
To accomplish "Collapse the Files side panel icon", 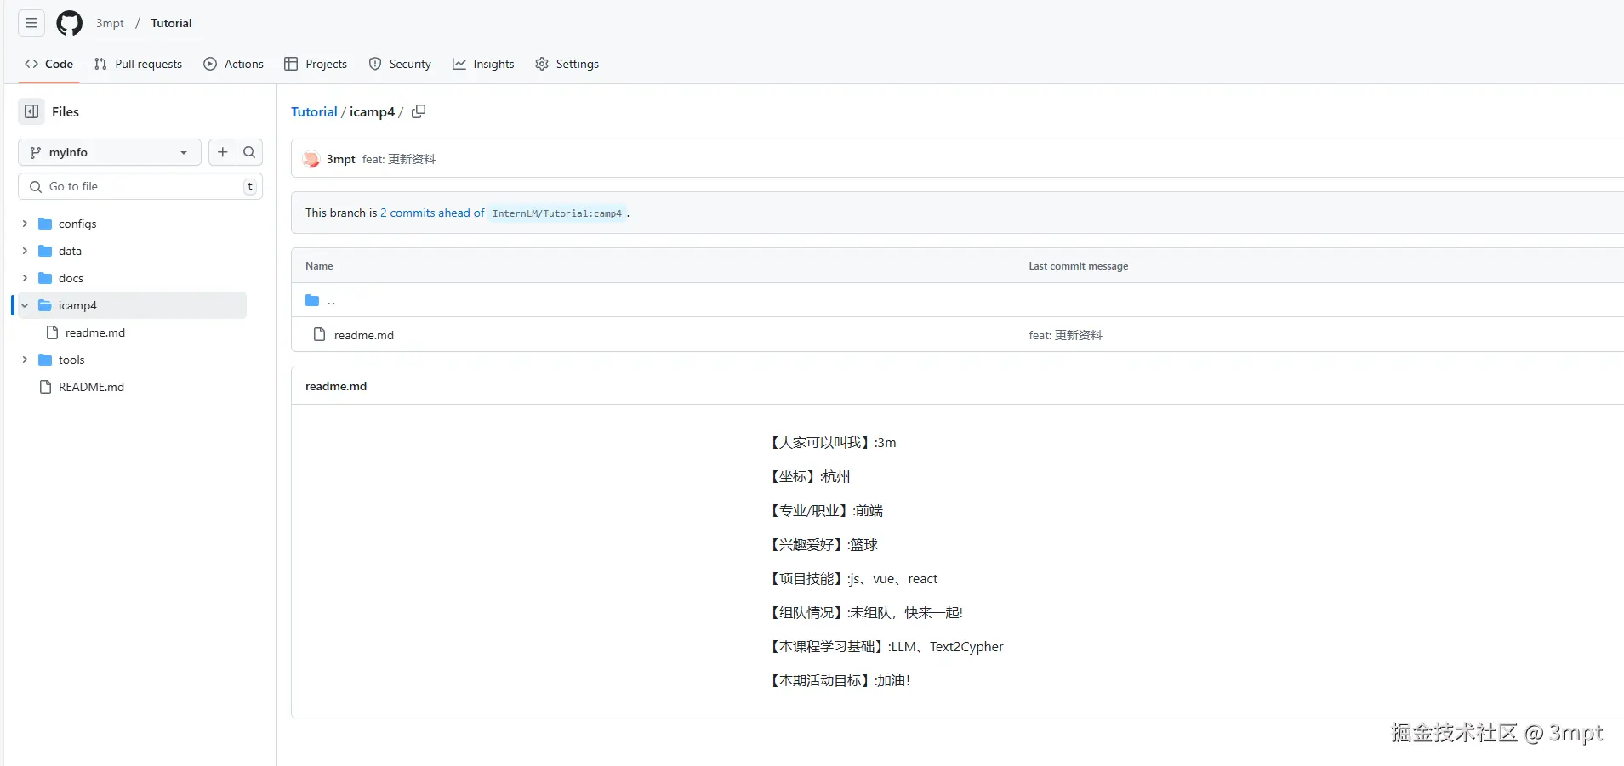I will pyautogui.click(x=31, y=111).
